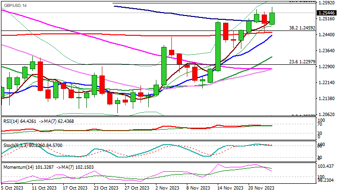The image size is (337, 192).
Task: Click the 11 Oct 2023 date label
Action: [x=44, y=188]
